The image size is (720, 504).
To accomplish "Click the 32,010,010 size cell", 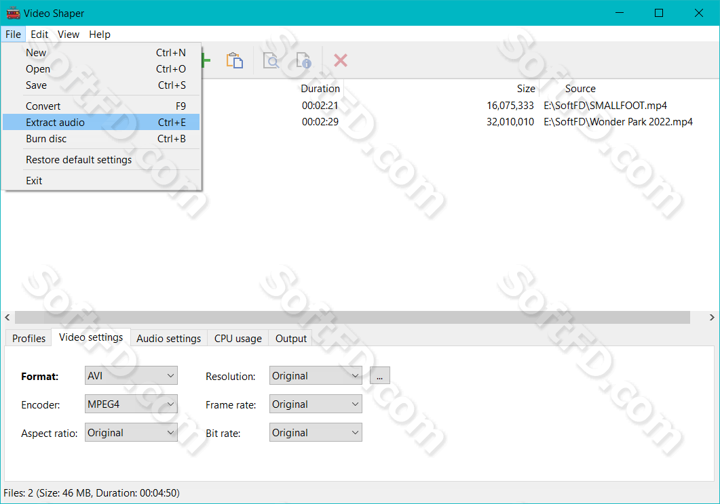I will (510, 122).
